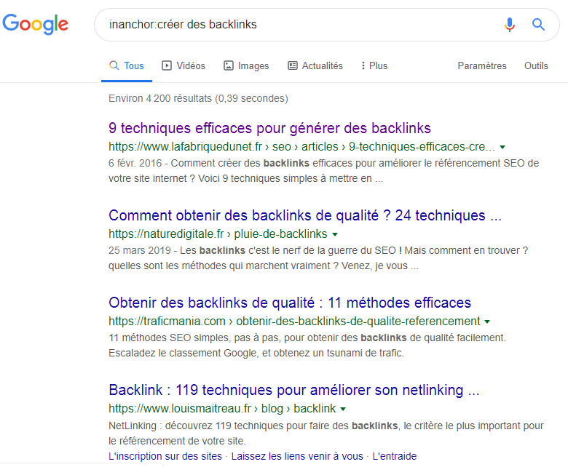Open sitelink 'Laissez les liens venir à vous'
This screenshot has width=568, height=467.
297,456
